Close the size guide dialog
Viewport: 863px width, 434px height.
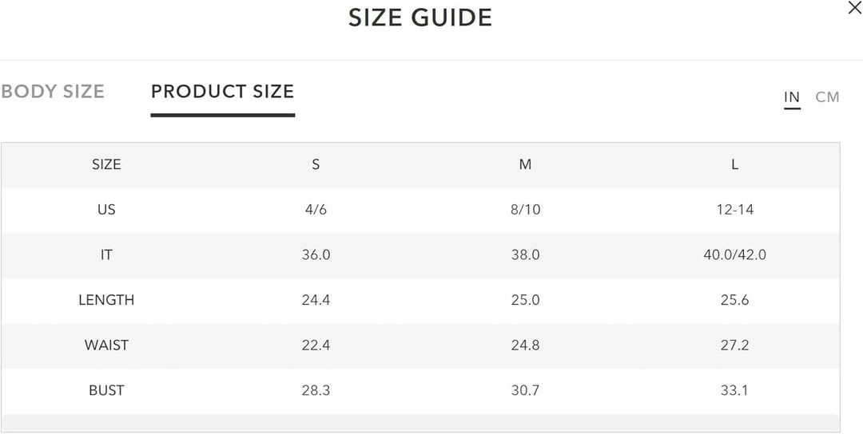[x=854, y=8]
